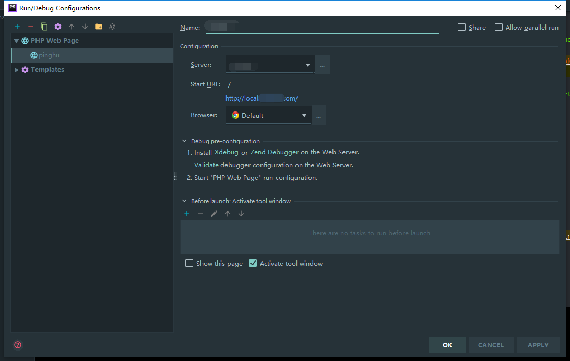Open the http://local start URL link
570x361 pixels.
tap(262, 98)
